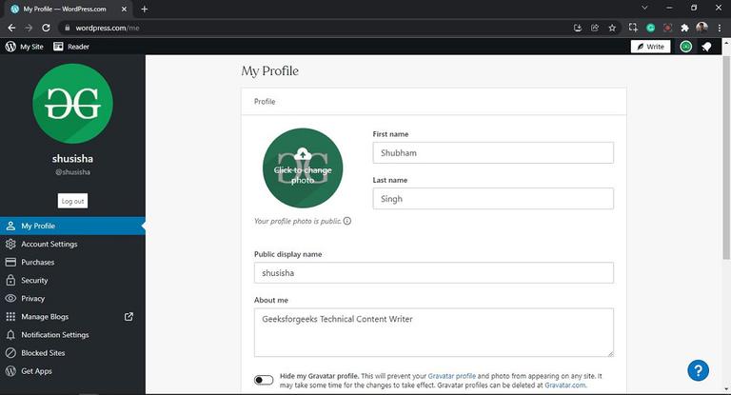731x395 pixels.
Task: Bookmark this page with star icon
Action: (612, 28)
